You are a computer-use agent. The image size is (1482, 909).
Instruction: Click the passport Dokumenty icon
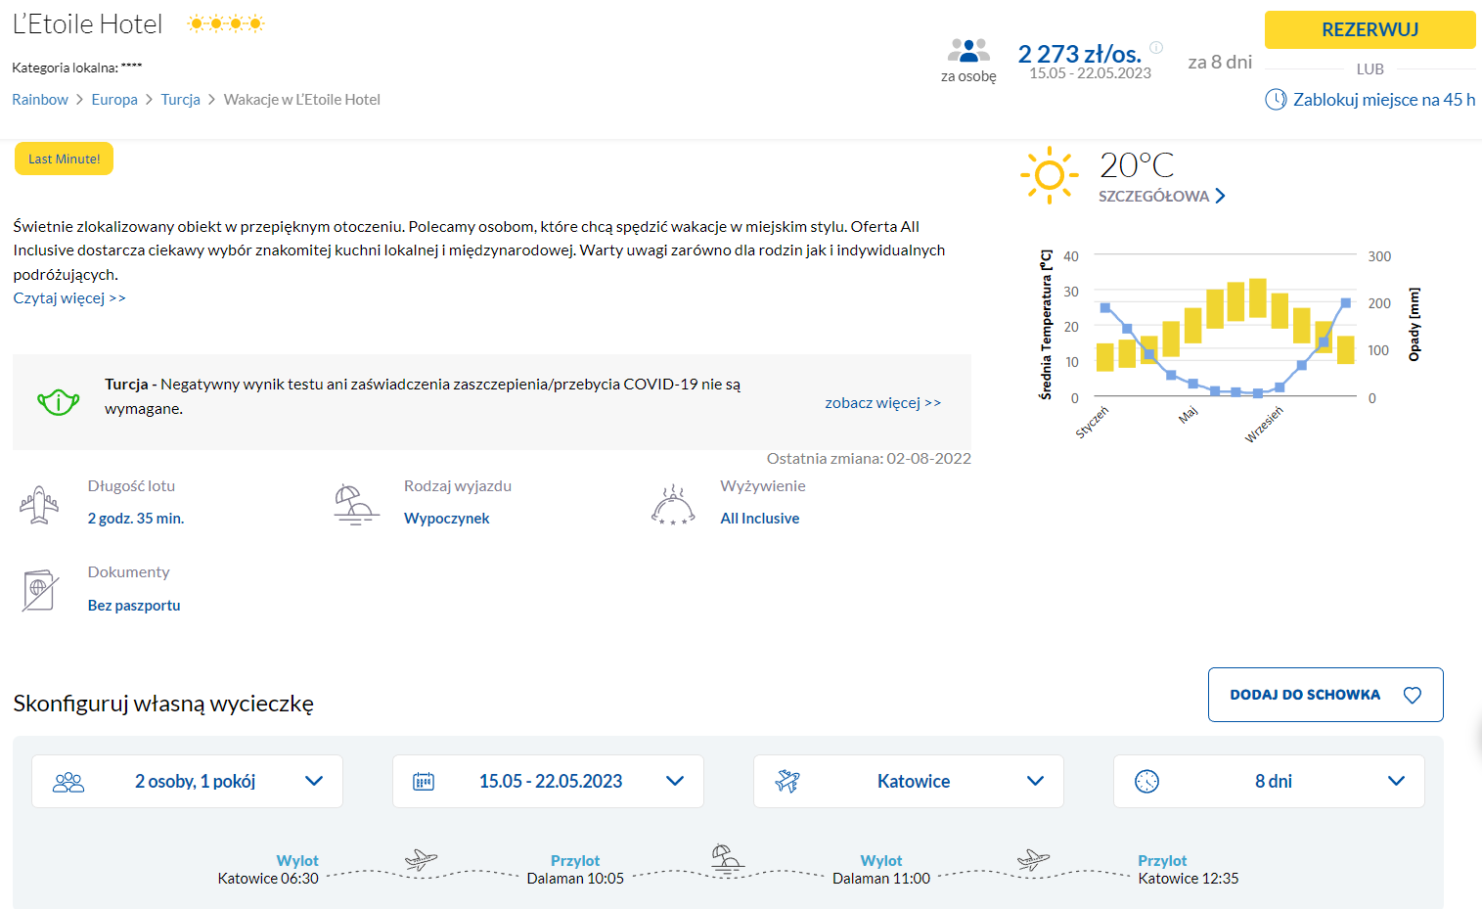pyautogui.click(x=39, y=590)
